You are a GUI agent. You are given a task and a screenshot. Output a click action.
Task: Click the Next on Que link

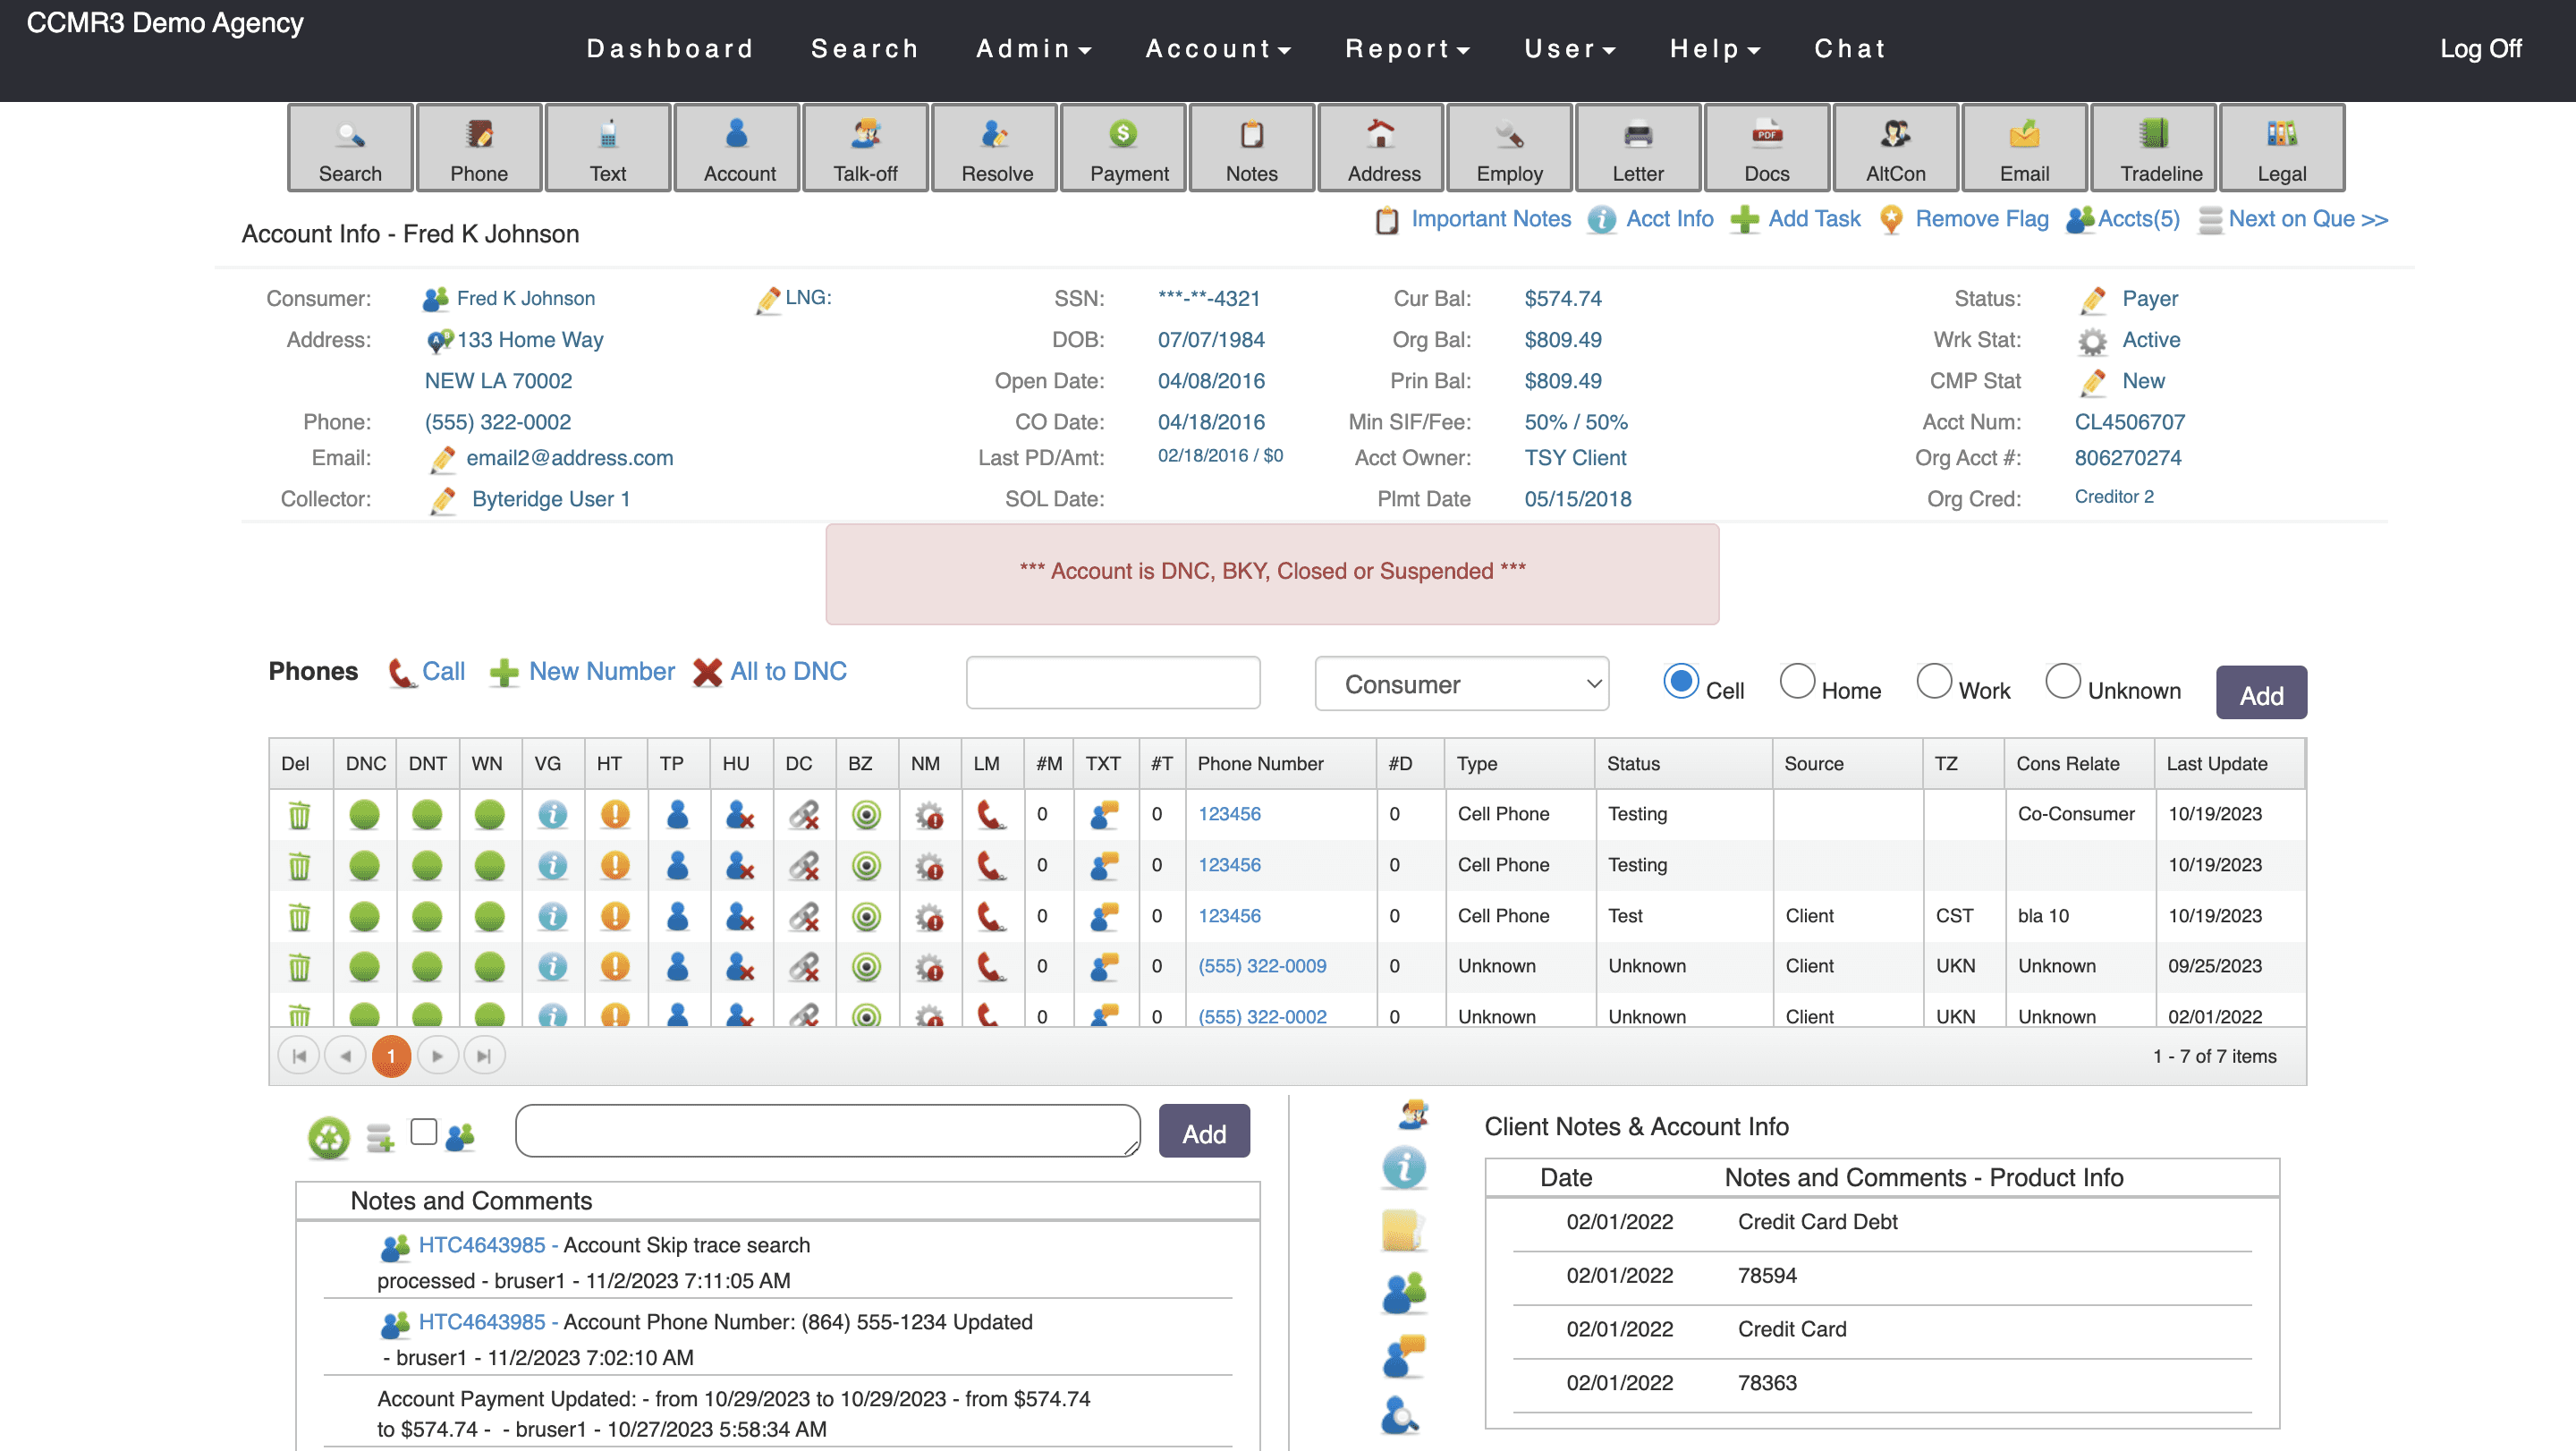tap(2307, 219)
